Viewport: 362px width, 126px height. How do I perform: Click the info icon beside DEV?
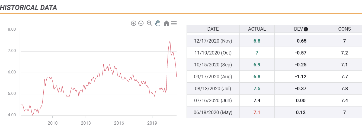coord(306,29)
